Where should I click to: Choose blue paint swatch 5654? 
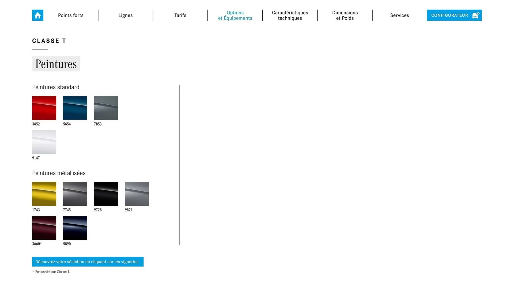pyautogui.click(x=75, y=108)
